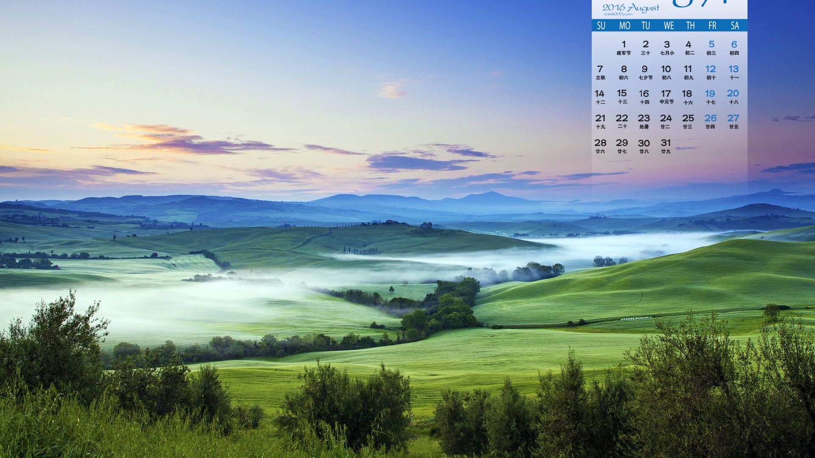Choose Sunday date 14 in calendar
Image resolution: width=815 pixels, height=458 pixels.
point(600,97)
